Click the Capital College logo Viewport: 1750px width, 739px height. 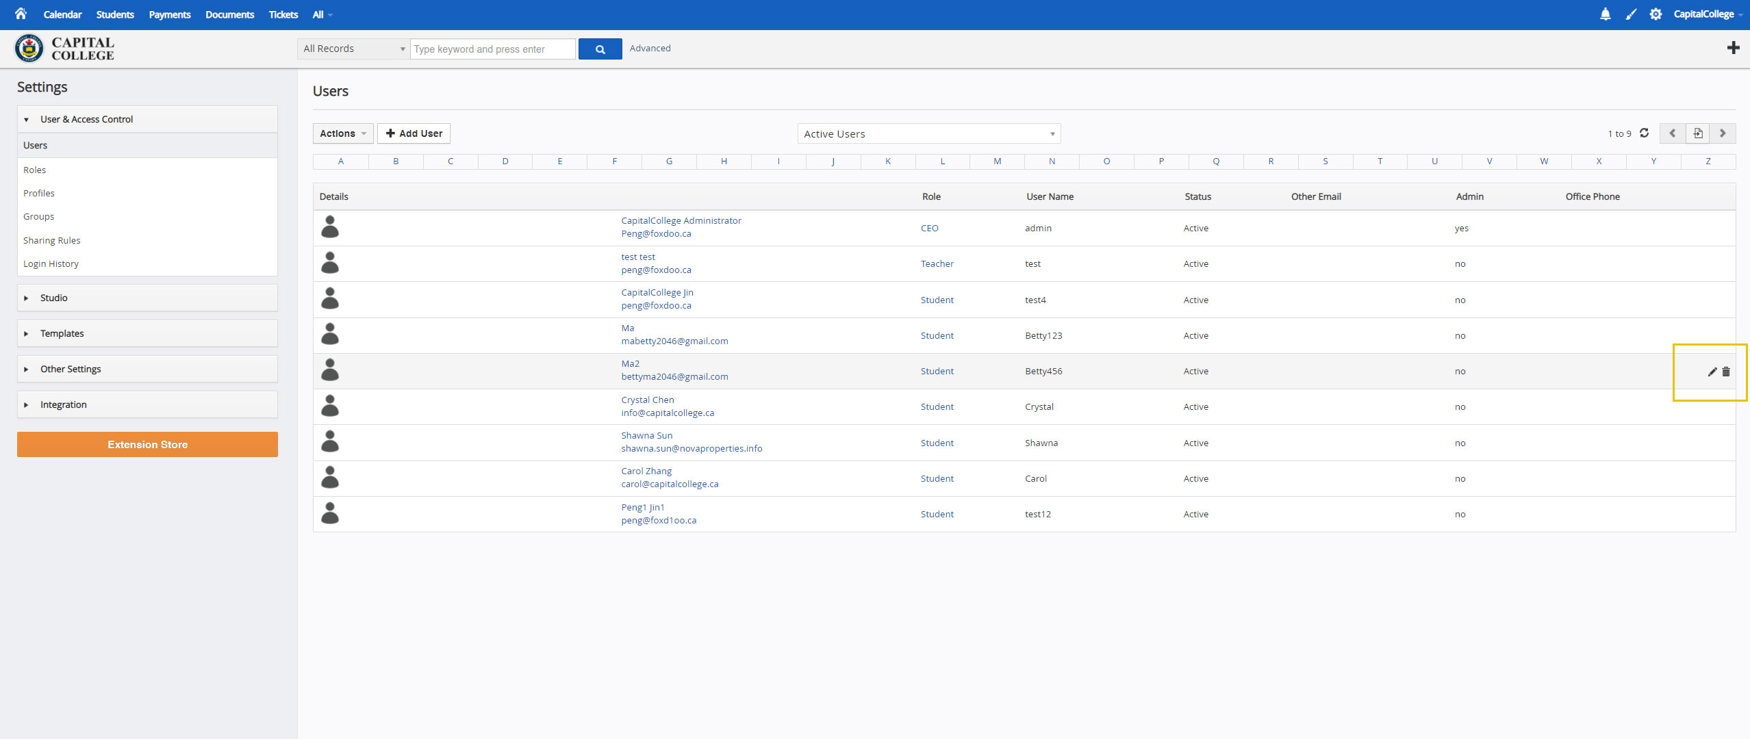click(x=64, y=49)
